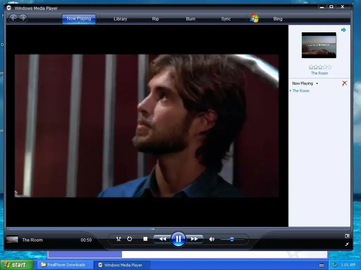
Task: Click the seek bar progress track
Action: 178,229
